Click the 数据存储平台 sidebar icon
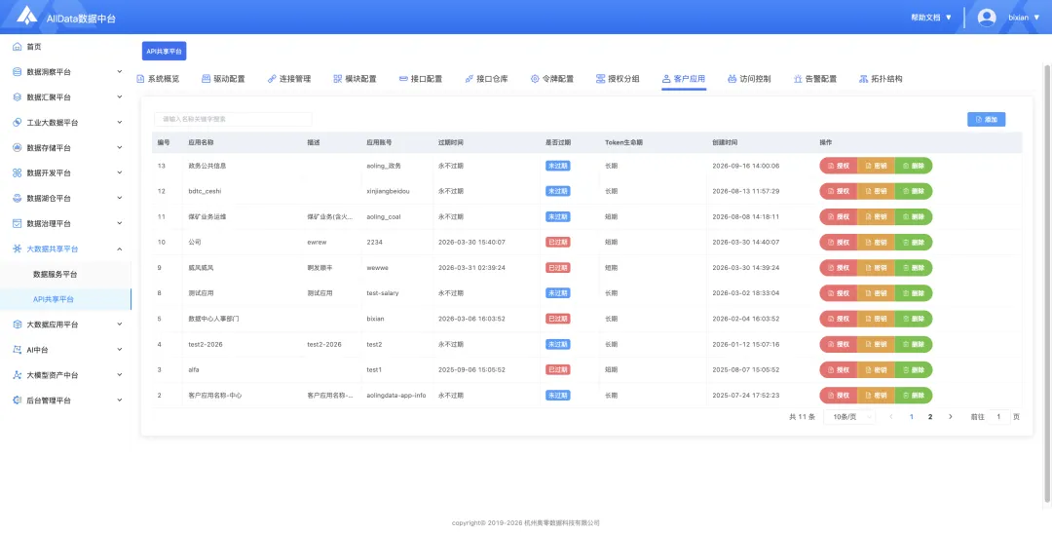1052x534 pixels. [18, 147]
